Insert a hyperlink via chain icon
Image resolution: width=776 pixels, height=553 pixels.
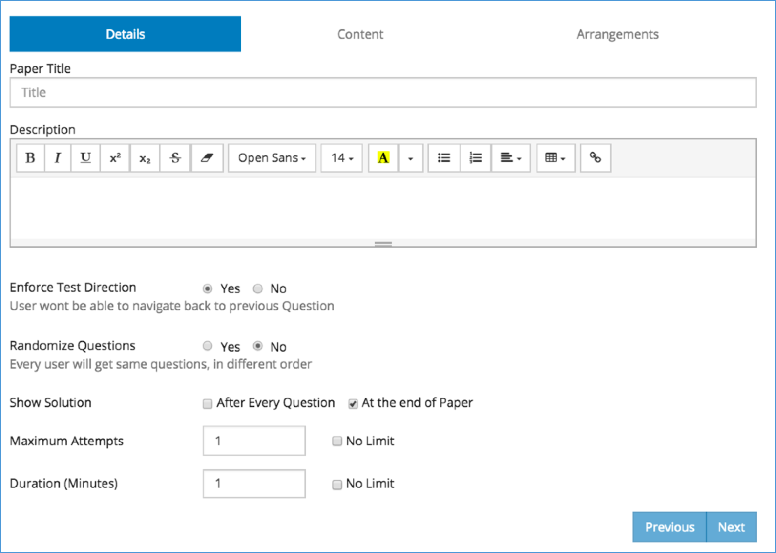coord(595,158)
